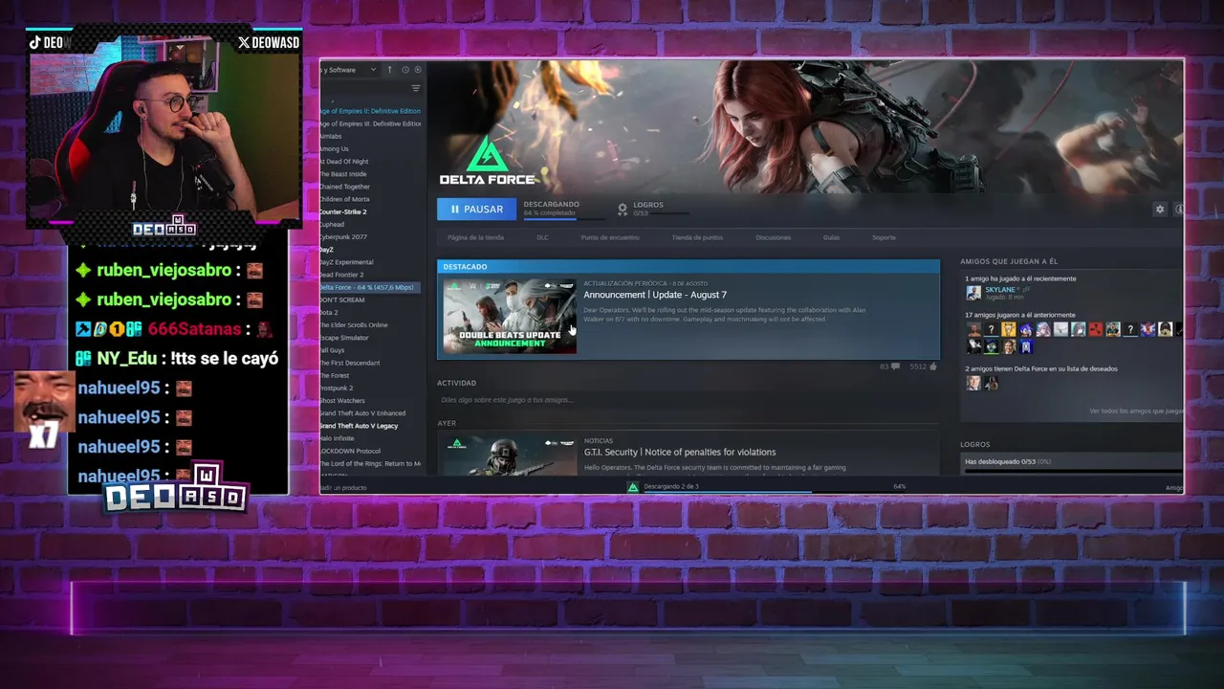This screenshot has width=1224, height=689.
Task: Open the Punto de encuentro tab
Action: click(610, 237)
